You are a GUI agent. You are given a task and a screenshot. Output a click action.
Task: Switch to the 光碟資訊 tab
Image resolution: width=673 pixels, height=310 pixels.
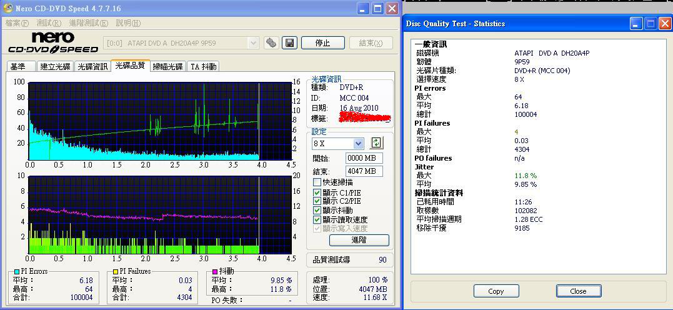click(x=92, y=67)
